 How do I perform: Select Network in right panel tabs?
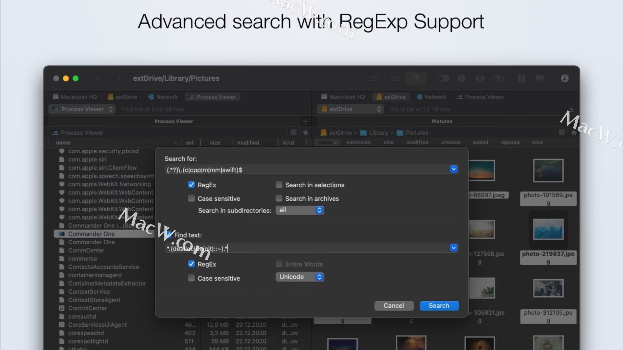click(x=431, y=97)
